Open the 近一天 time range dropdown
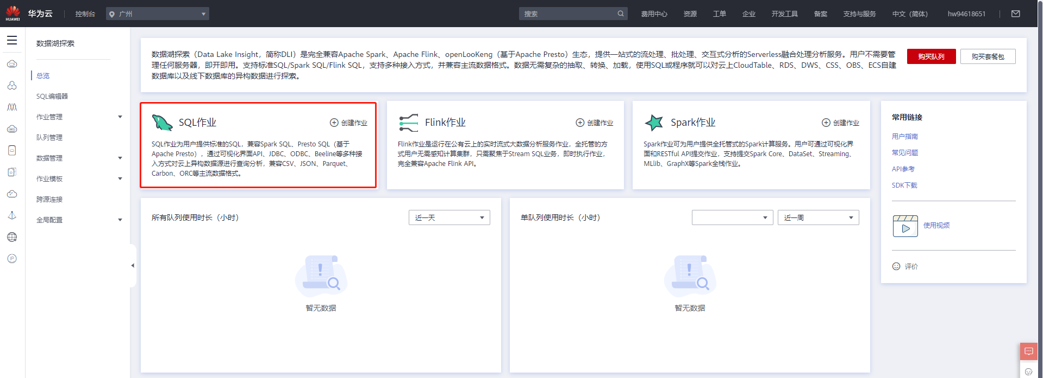This screenshot has width=1043, height=378. coord(449,217)
